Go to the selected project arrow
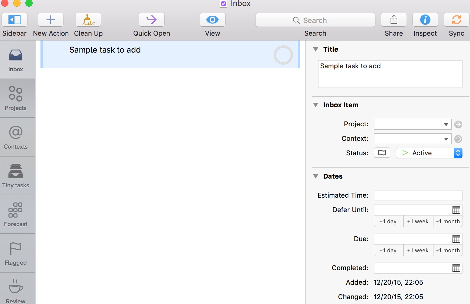This screenshot has width=470, height=304. point(458,125)
